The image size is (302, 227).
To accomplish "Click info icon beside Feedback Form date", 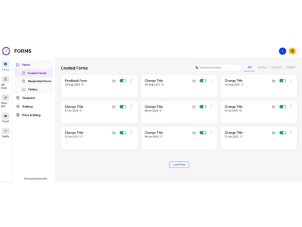I will [83, 85].
